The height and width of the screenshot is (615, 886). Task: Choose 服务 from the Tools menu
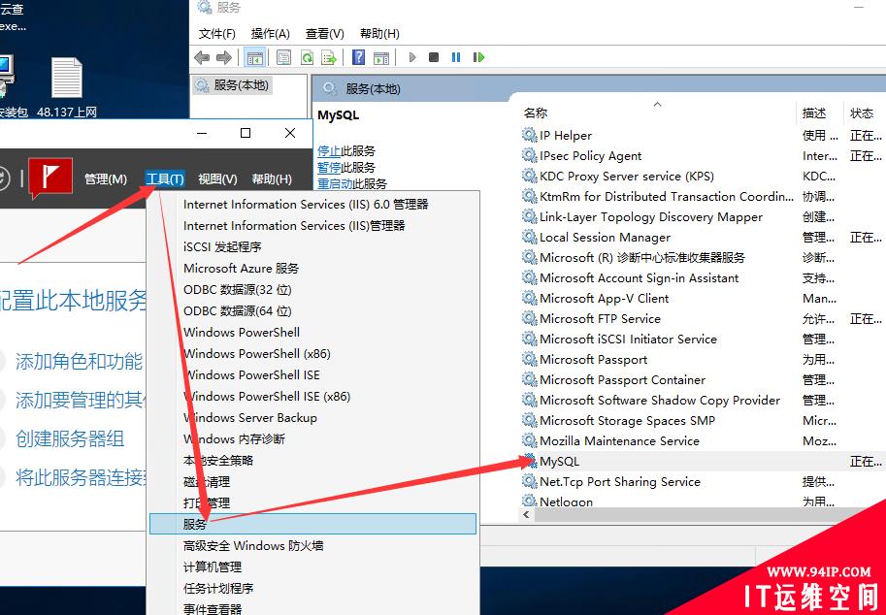313,524
